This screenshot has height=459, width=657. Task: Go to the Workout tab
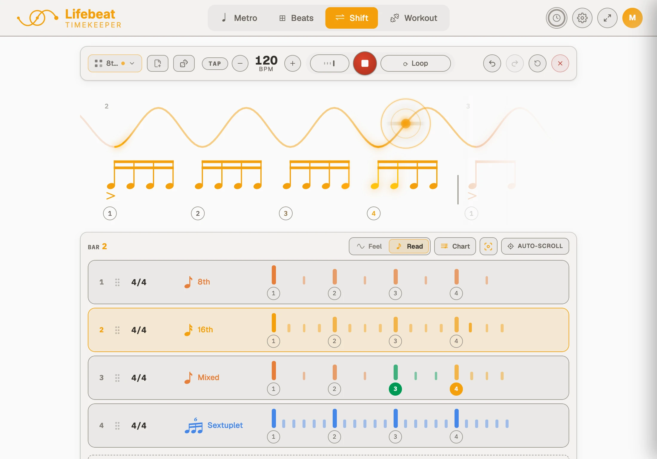pyautogui.click(x=414, y=18)
